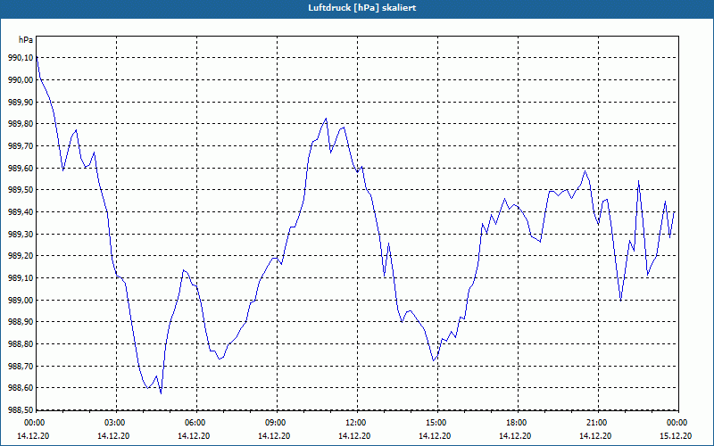Viewport: 714px width, 446px height.
Task: Click the 990,10 y-axis value
Action: [x=21, y=58]
